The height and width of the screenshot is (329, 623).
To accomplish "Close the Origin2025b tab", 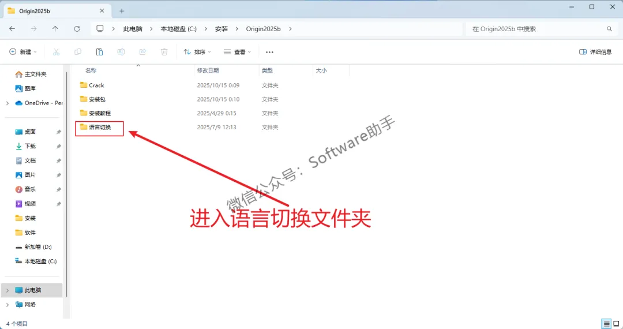I will (102, 11).
